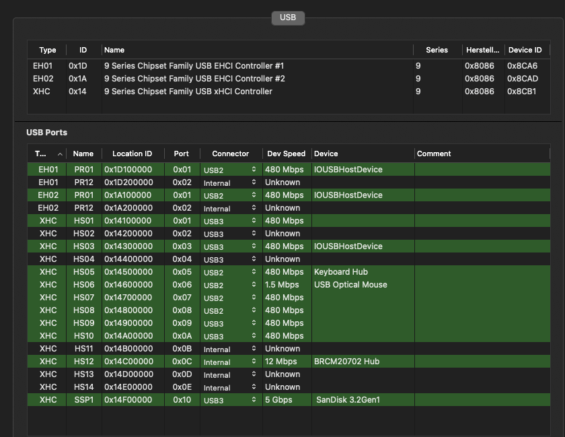Click the Device ID header in the controllers table
The width and height of the screenshot is (565, 437).
click(x=524, y=50)
